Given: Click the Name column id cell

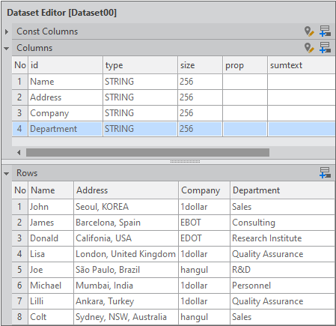Looking at the screenshot, I should click(66, 82).
